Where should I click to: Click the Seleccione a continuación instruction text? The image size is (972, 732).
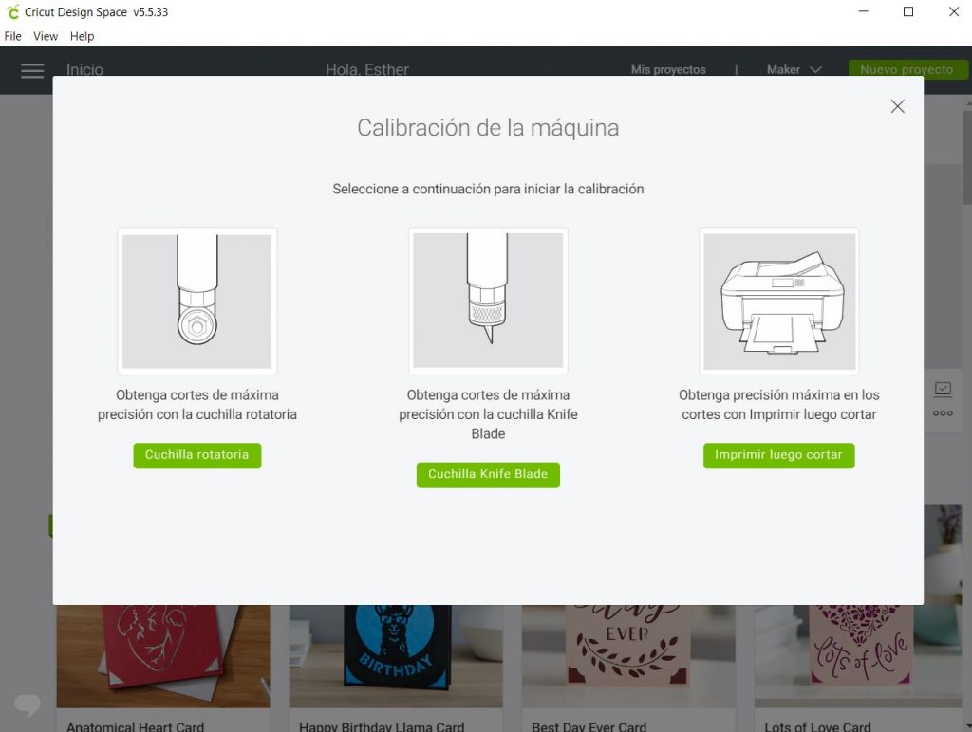pyautogui.click(x=488, y=189)
